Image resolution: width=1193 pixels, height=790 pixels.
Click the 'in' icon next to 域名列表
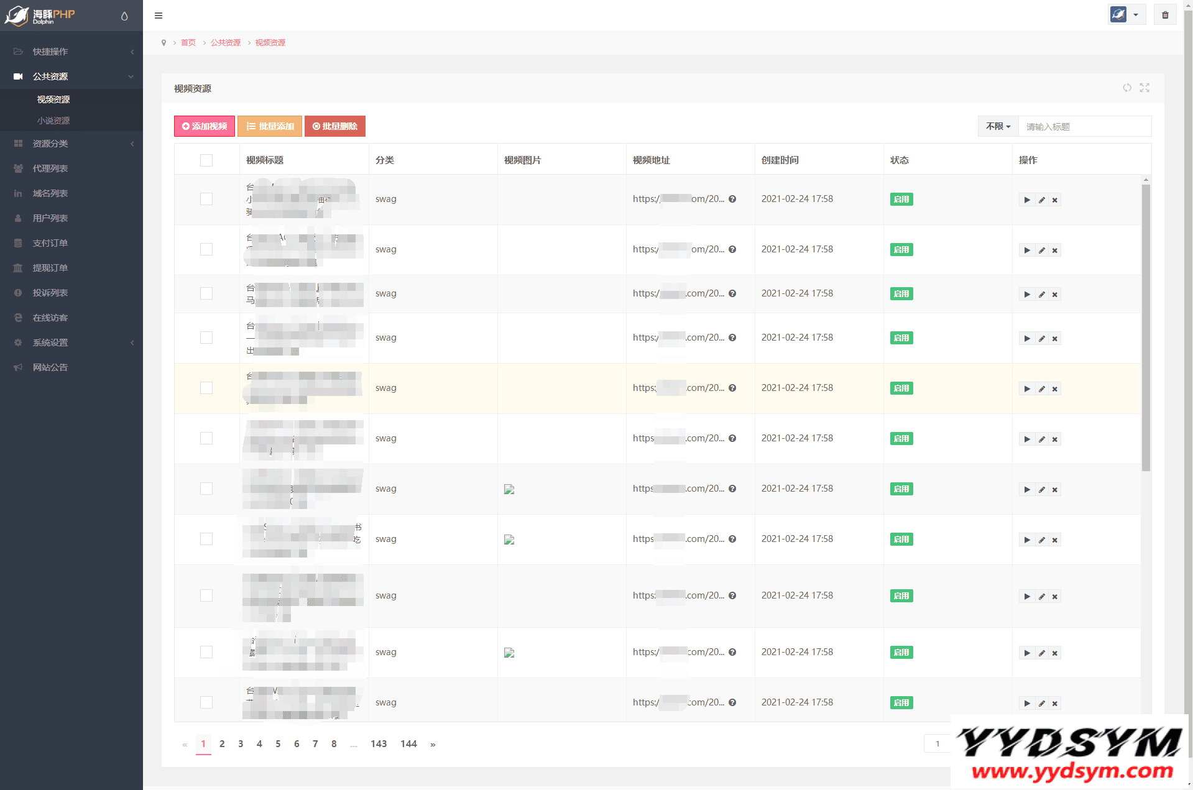[18, 193]
